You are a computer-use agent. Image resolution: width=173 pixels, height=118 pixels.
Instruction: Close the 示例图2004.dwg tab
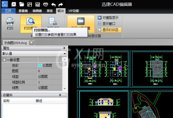[x=32, y=43]
